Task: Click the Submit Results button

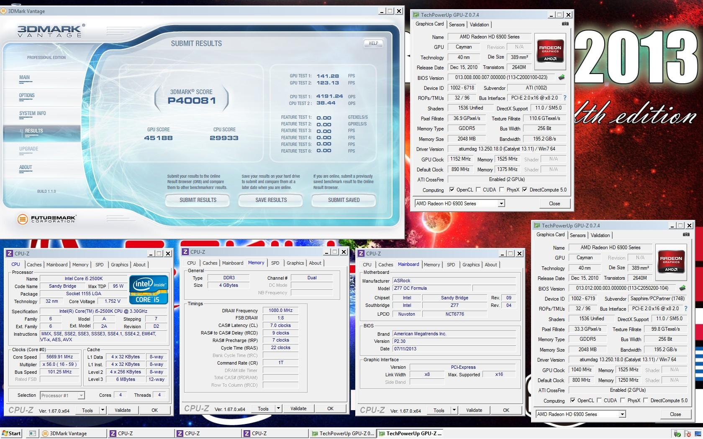Action: click(198, 200)
